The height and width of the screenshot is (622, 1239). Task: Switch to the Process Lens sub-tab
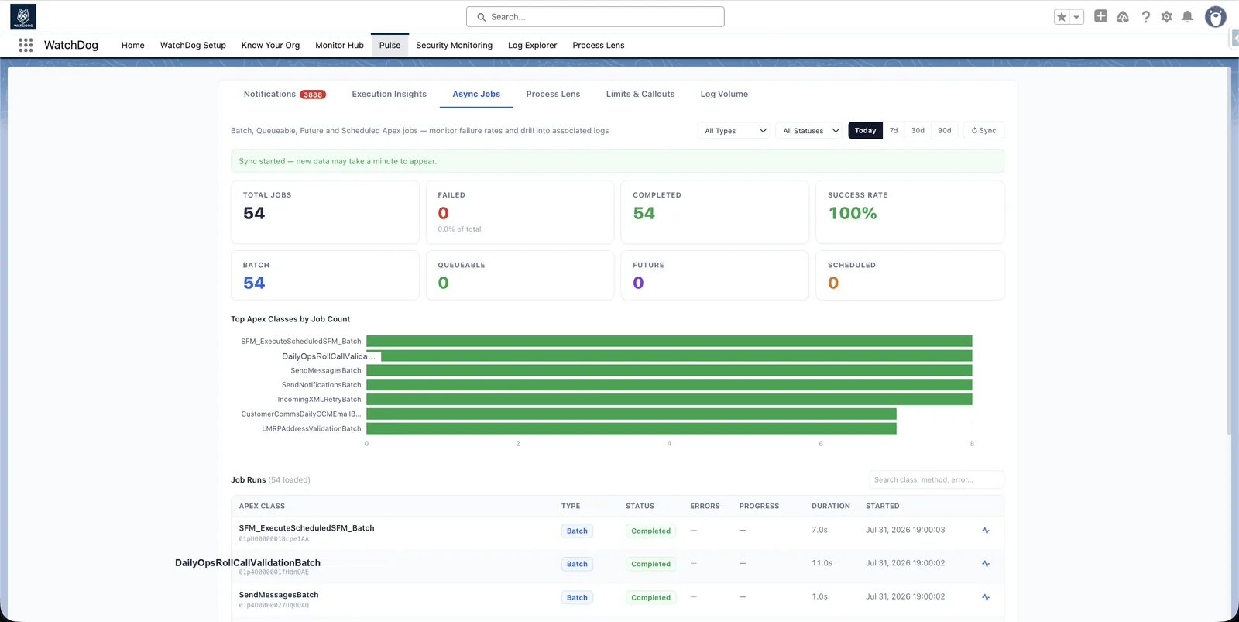point(553,94)
